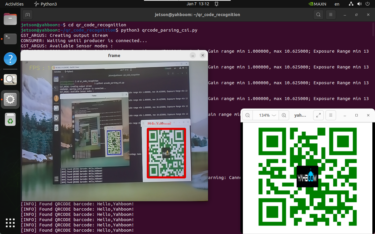Open the clock showing Jan 7 13:12
Image resolution: width=375 pixels, height=234 pixels.
(x=198, y=4)
